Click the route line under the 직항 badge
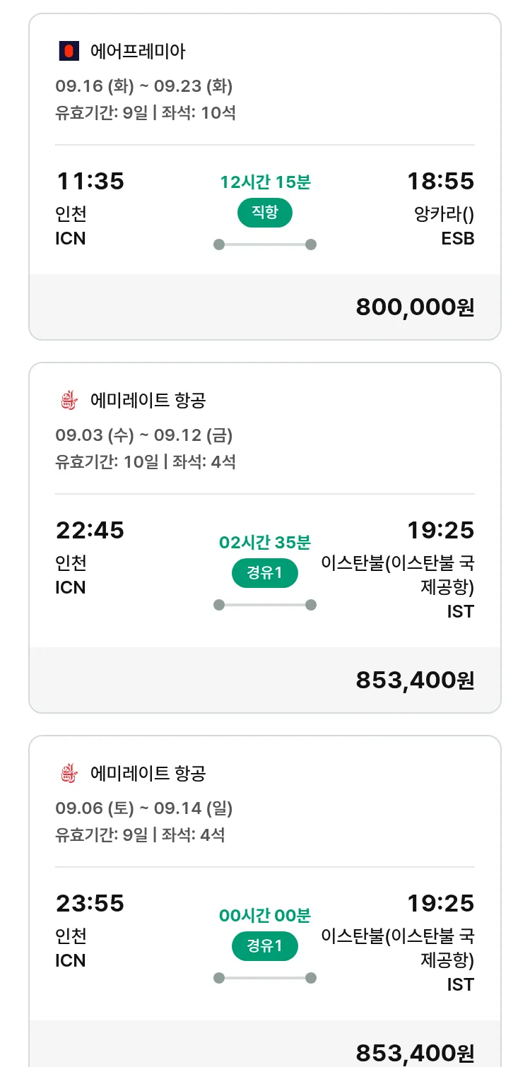The width and height of the screenshot is (530, 1067). click(x=265, y=244)
